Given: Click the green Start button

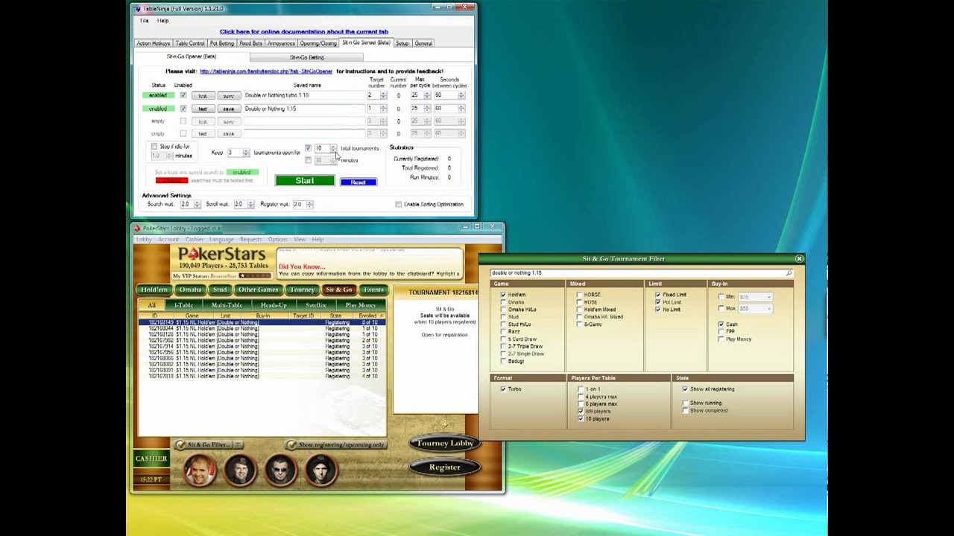Looking at the screenshot, I should click(305, 181).
